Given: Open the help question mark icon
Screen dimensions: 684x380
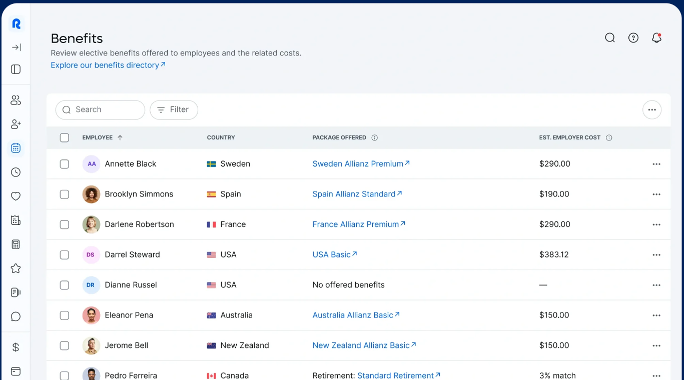Looking at the screenshot, I should 633,38.
